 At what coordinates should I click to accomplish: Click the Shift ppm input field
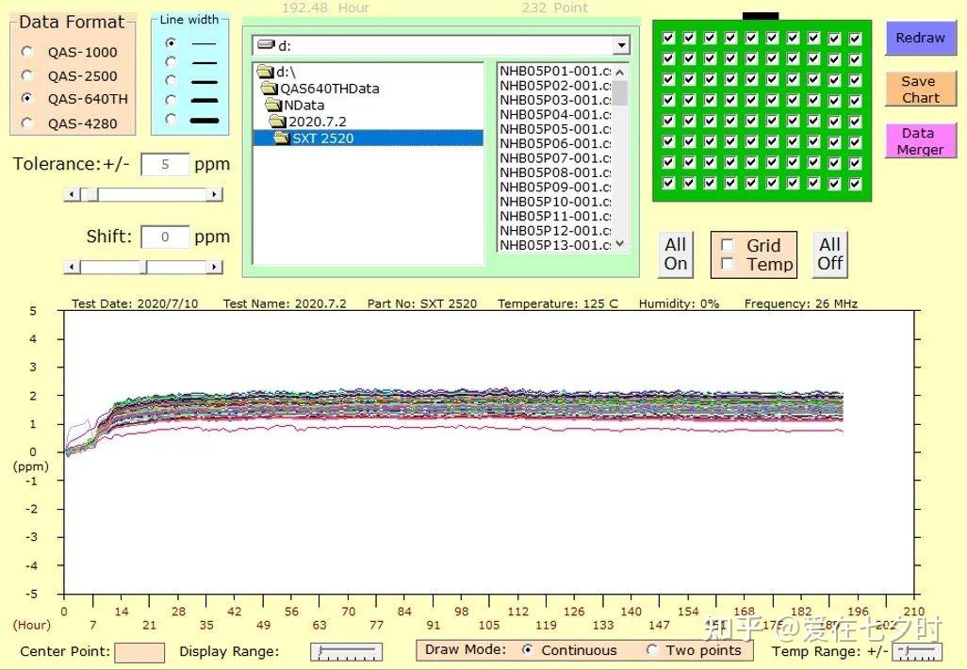click(x=165, y=237)
